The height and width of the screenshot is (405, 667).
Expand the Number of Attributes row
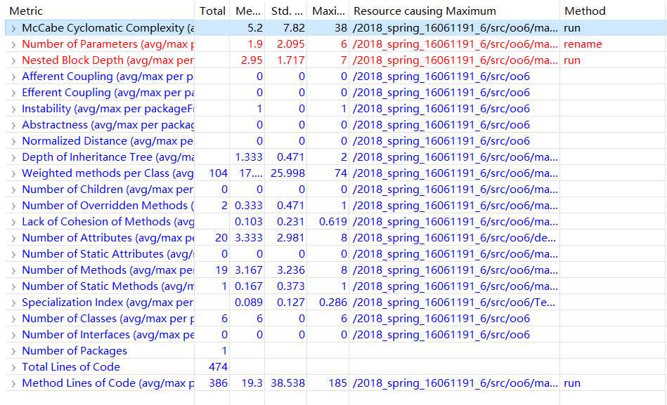(13, 239)
